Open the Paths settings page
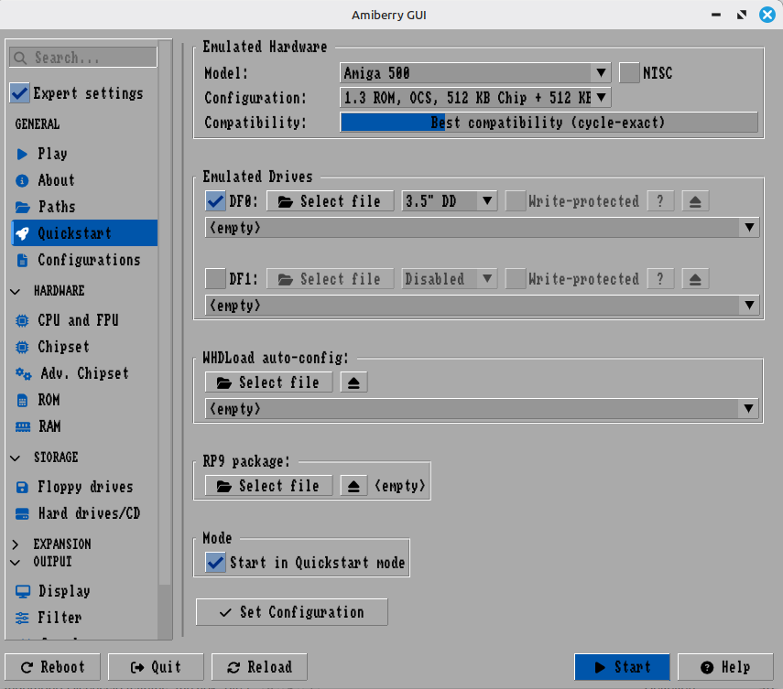This screenshot has width=783, height=689. point(84,207)
